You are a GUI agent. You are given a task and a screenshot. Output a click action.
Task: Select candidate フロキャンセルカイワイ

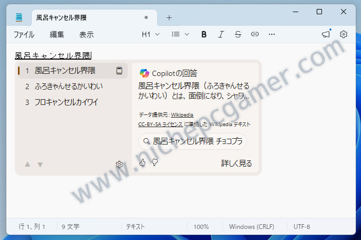click(x=66, y=102)
